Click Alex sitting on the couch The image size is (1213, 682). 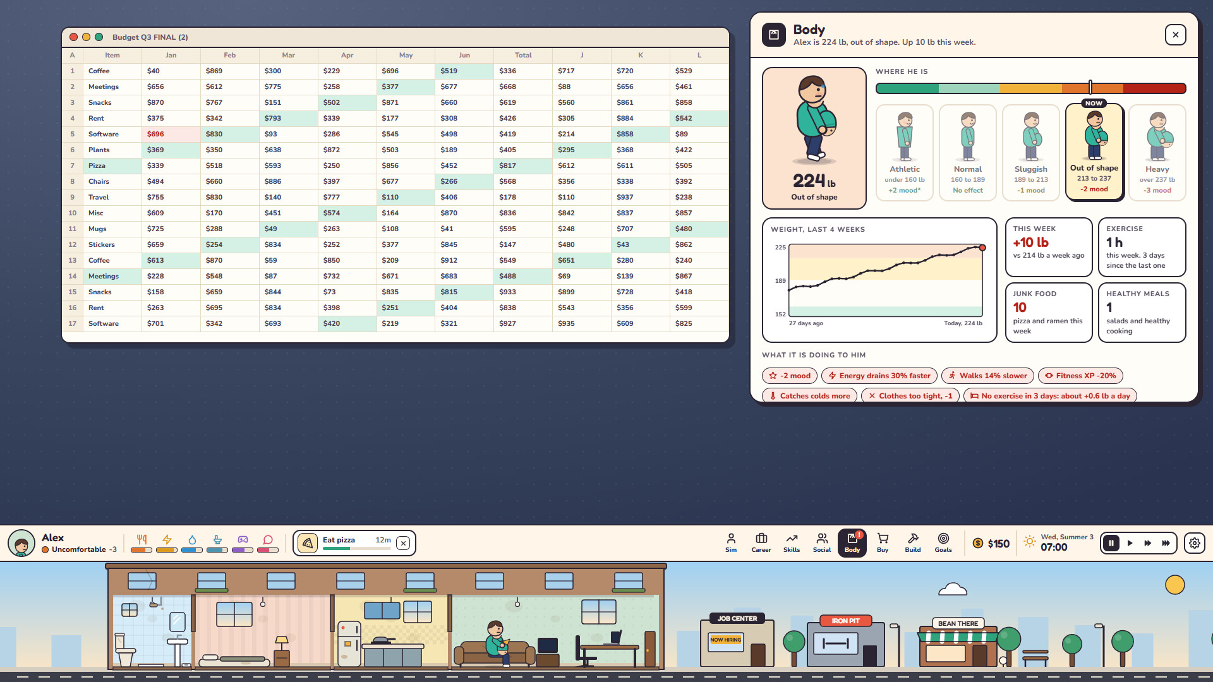(497, 643)
